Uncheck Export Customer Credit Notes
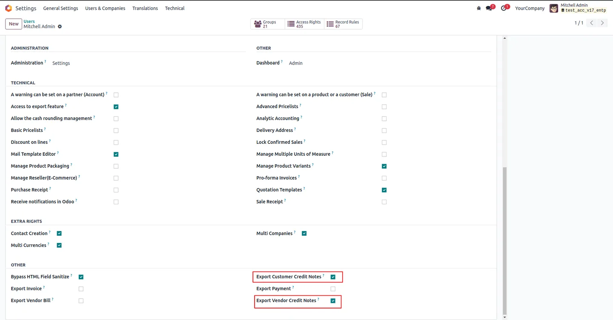Image resolution: width=613 pixels, height=320 pixels. [333, 277]
